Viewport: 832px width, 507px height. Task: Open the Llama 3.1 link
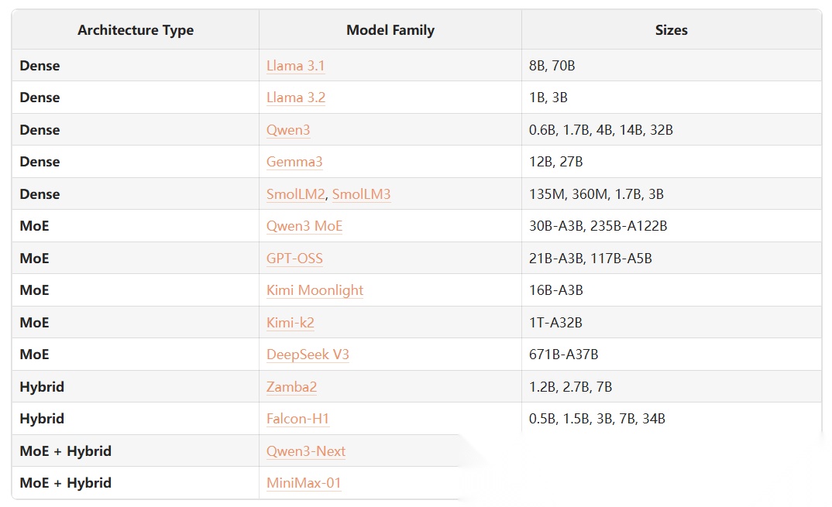point(295,66)
